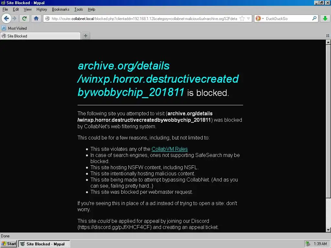Screen dimensions: 331x248
Task: Go back using the Back arrow button
Action: click(6, 18)
